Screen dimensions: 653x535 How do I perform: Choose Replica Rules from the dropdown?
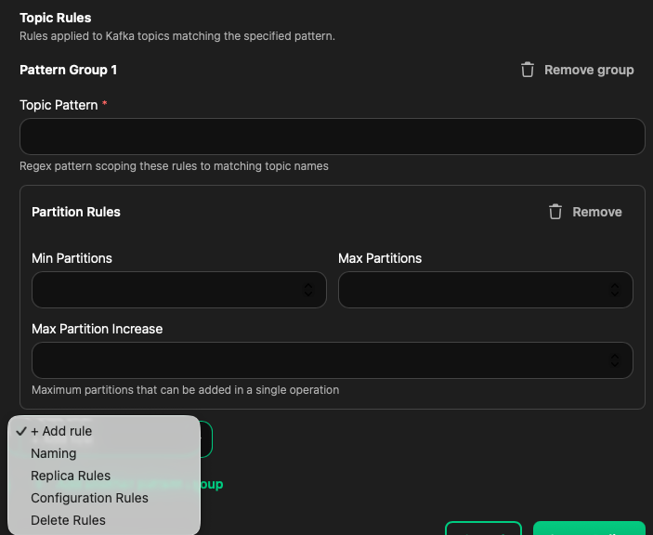[x=104, y=476]
